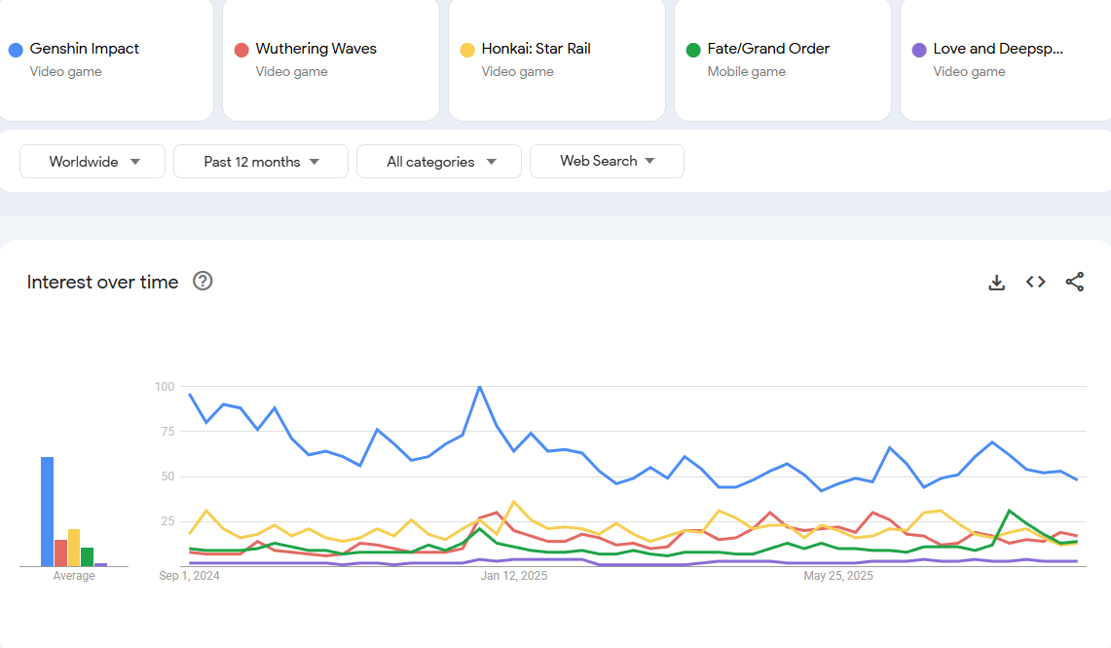Viewport: 1111px width, 648px height.
Task: Download the Interest over time chart data
Action: 996,283
